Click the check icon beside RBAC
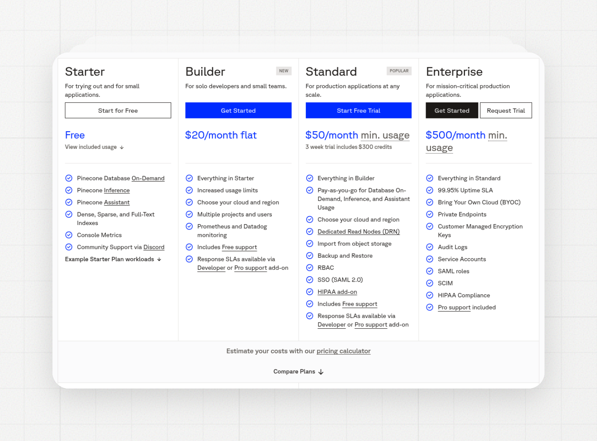Screen dimensions: 597x441 pyautogui.click(x=310, y=268)
